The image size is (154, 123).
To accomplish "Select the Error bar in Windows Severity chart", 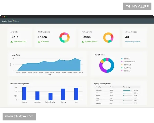I will coord(76,94).
